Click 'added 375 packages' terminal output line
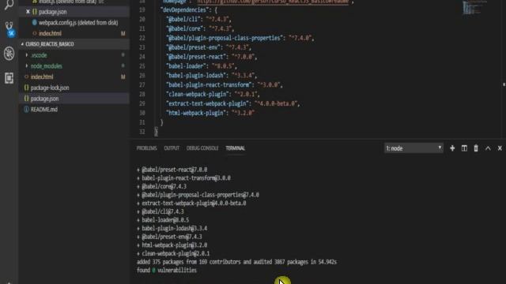The height and width of the screenshot is (284, 506). pos(236,262)
